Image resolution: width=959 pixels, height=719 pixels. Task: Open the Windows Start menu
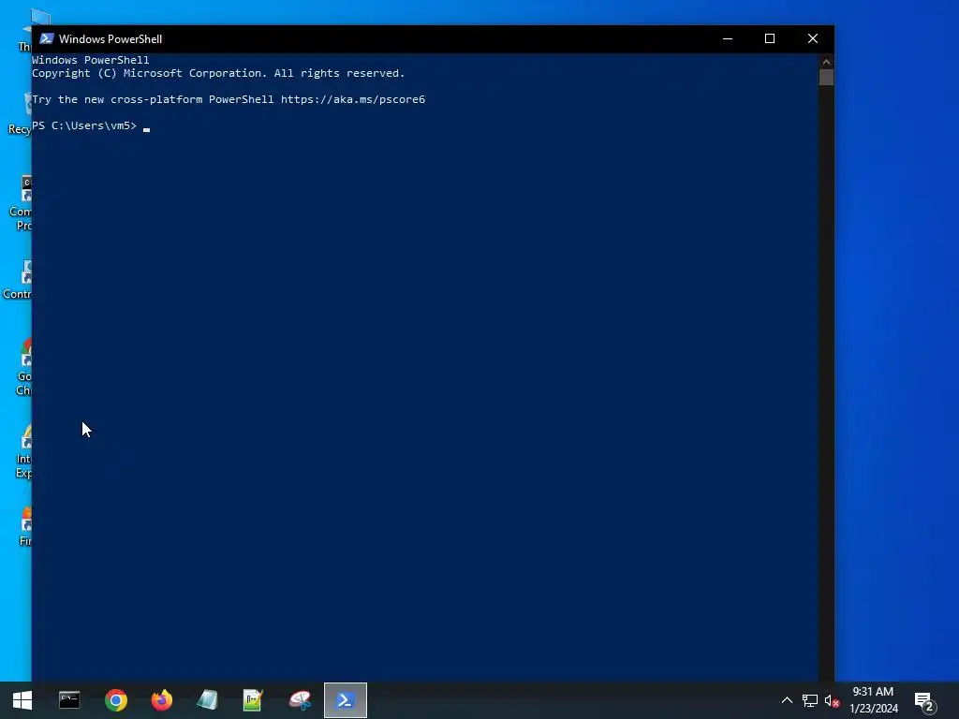coord(22,700)
